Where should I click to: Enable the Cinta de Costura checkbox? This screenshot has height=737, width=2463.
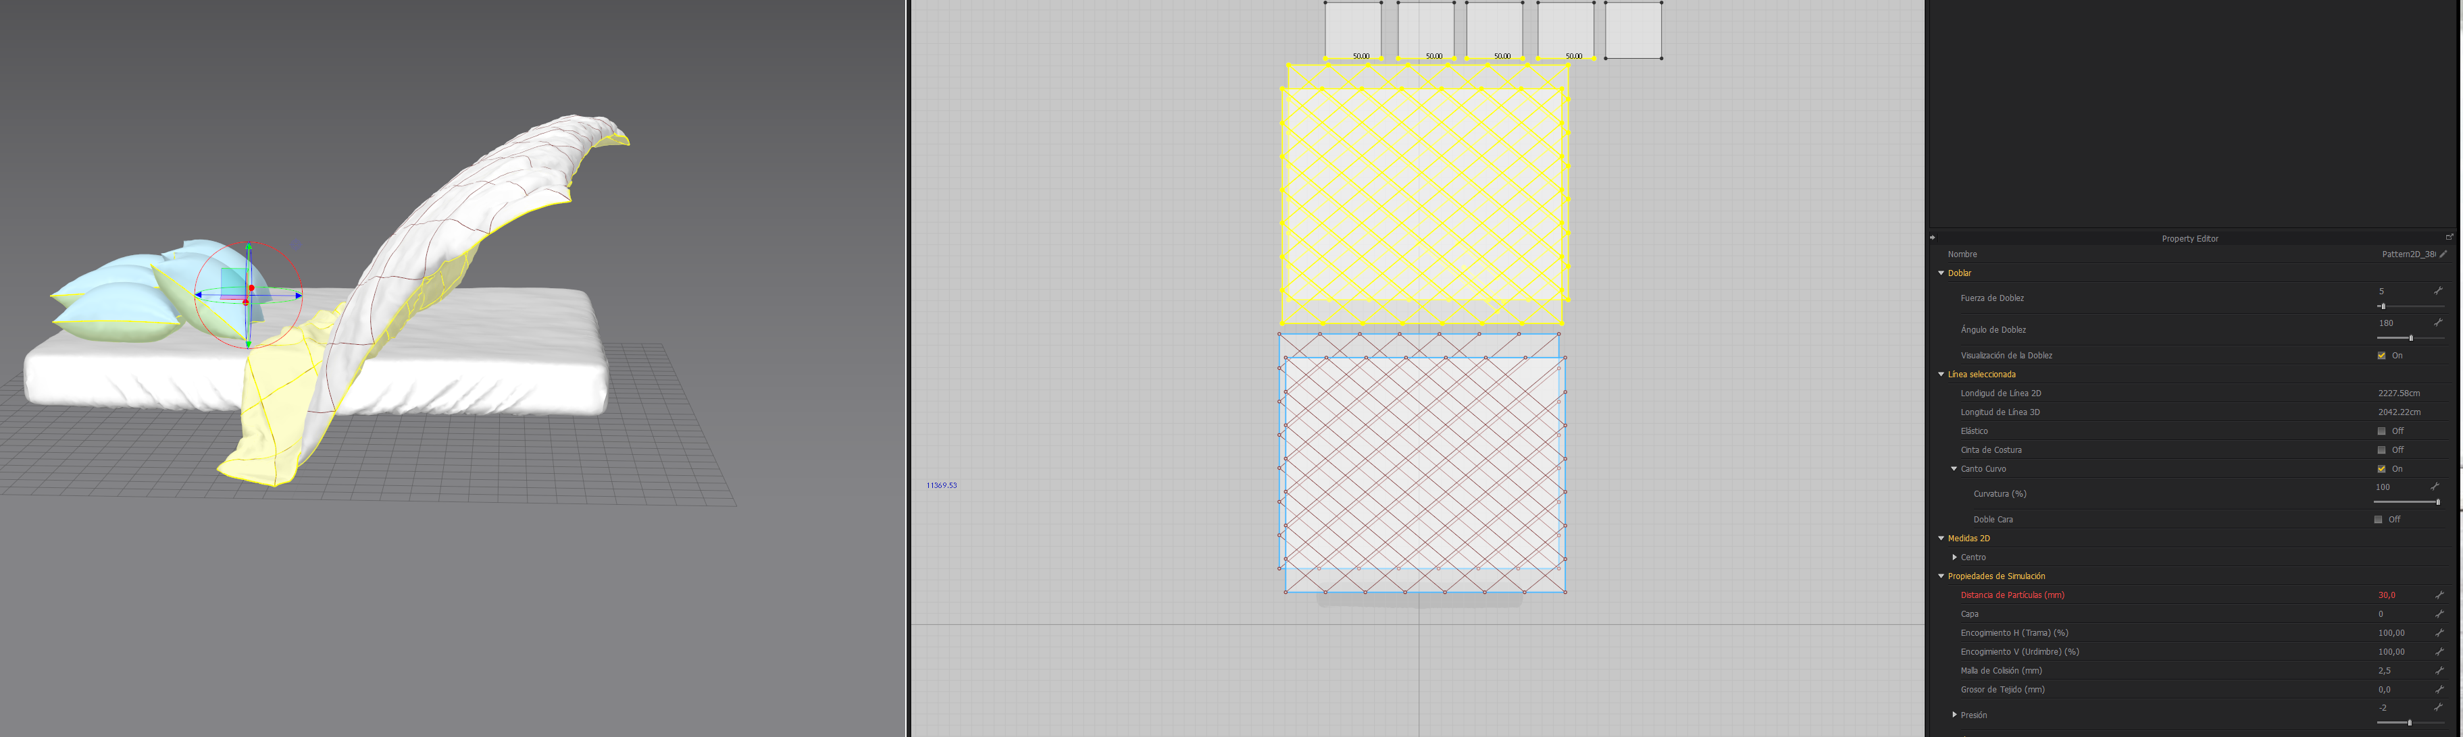coord(2381,449)
